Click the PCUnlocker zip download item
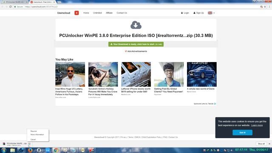Viewport: 272px width, 153px height. tap(17, 144)
